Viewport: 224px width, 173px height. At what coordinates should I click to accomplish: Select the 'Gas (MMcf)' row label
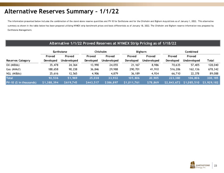click(x=13, y=69)
